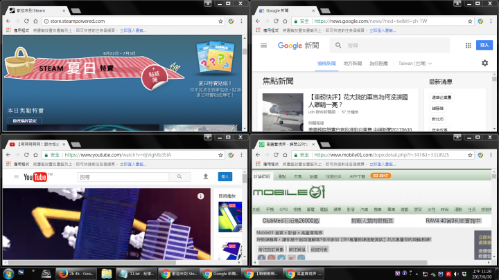The width and height of the screenshot is (499, 280).
Task: Click the YouTube upload icon
Action: click(x=206, y=176)
